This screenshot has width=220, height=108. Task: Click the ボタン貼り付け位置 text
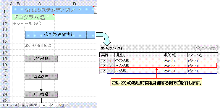coord(38,46)
